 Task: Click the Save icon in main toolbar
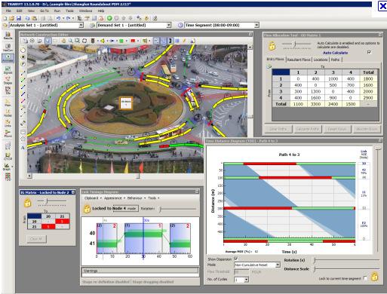point(19,18)
